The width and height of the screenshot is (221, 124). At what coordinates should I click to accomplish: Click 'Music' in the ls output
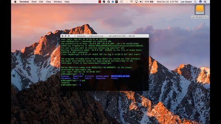coord(76,78)
